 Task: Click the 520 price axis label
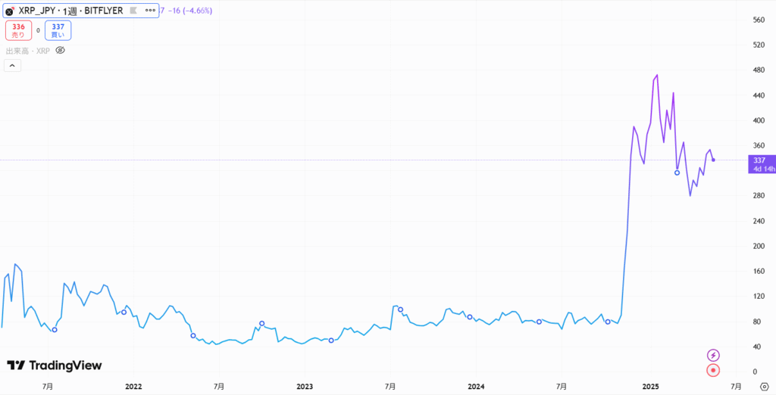(758, 45)
